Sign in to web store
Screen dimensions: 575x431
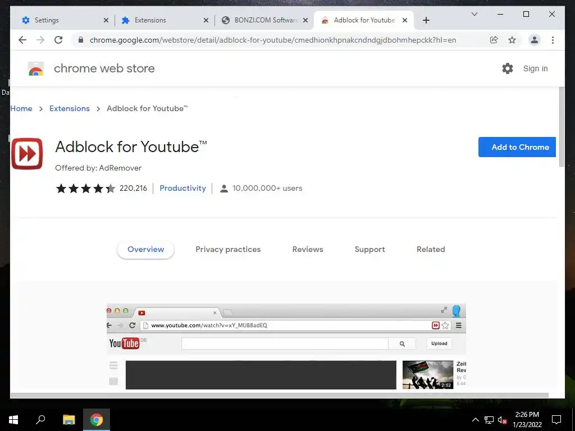(535, 68)
